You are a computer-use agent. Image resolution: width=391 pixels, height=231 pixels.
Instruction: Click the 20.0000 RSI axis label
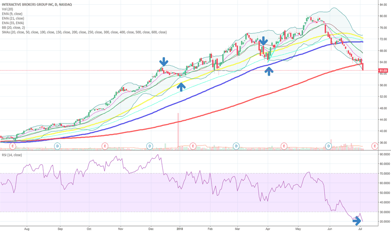pyautogui.click(x=385, y=222)
